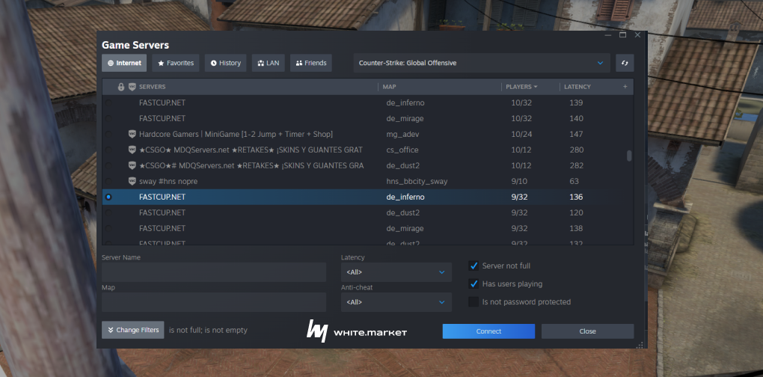Click the server list refresh icon
763x377 pixels.
625,64
